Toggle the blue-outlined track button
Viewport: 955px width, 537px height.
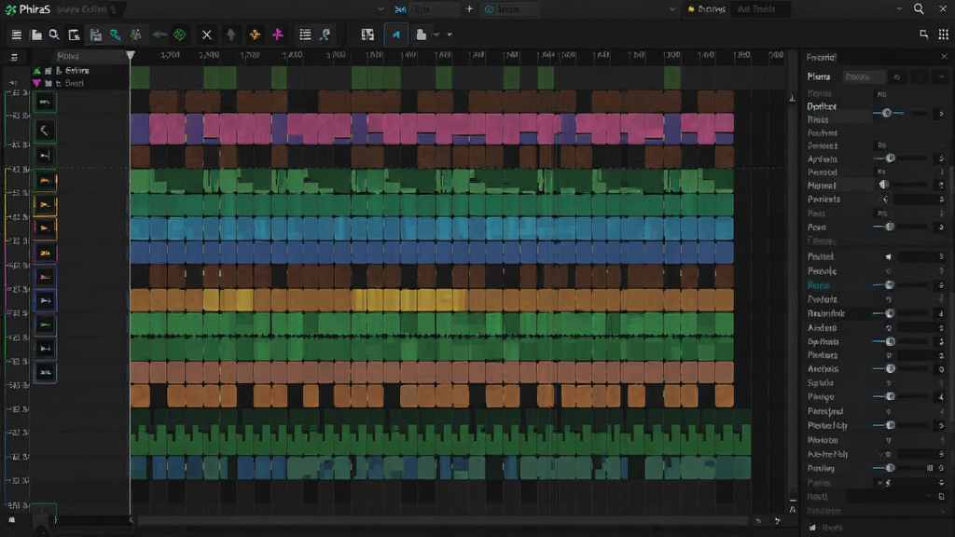[45, 300]
